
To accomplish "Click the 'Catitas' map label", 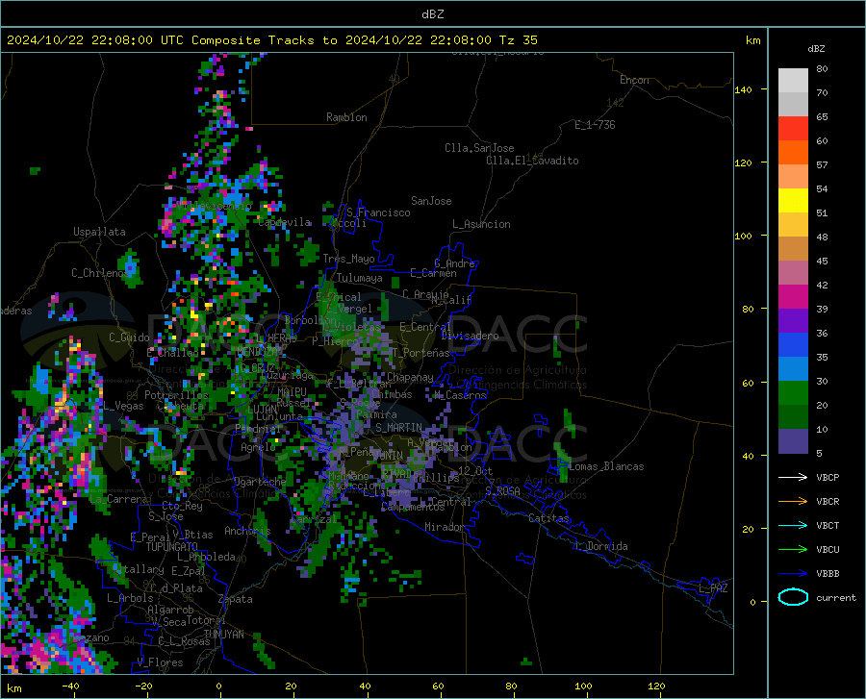I will pos(548,518).
